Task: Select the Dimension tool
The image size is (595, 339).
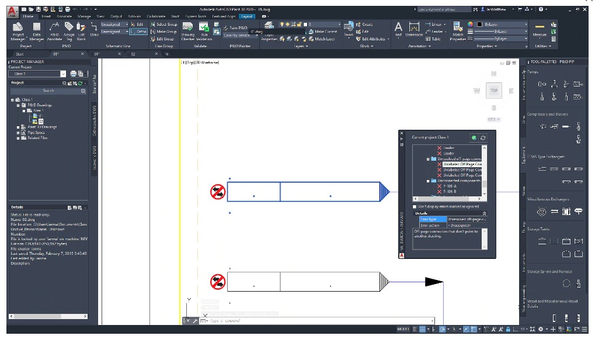Action: [x=413, y=29]
